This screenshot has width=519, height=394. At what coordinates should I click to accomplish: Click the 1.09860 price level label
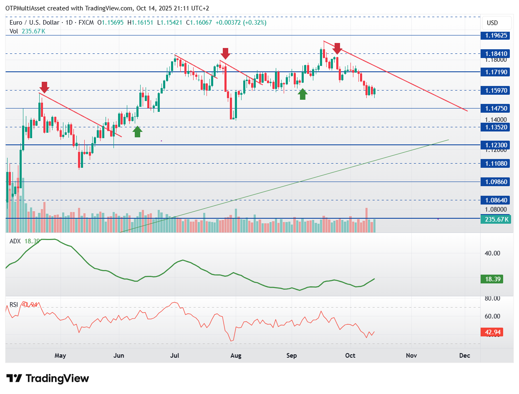(496, 182)
